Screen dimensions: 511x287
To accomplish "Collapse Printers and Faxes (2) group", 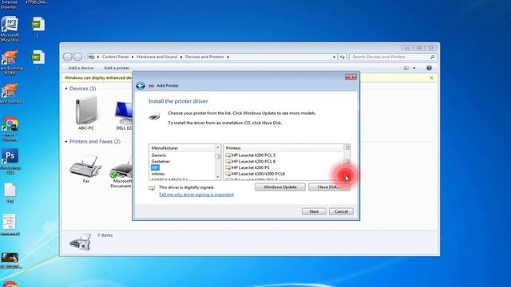I will click(66, 142).
